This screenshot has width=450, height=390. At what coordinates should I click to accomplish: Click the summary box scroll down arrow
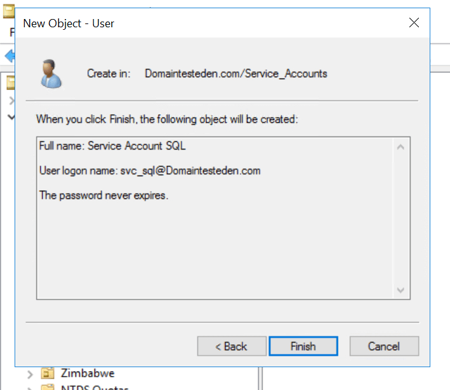tap(400, 289)
